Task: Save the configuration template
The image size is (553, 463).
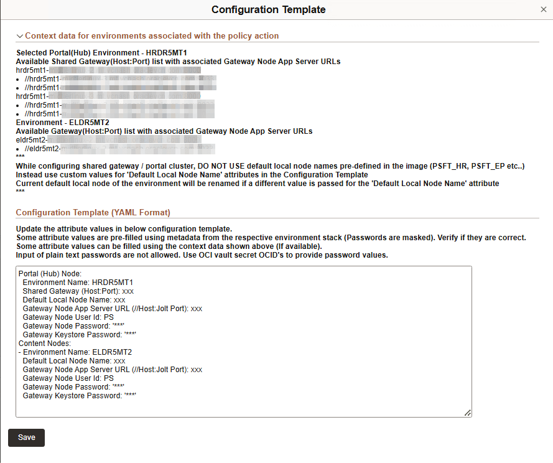Action: (x=26, y=437)
